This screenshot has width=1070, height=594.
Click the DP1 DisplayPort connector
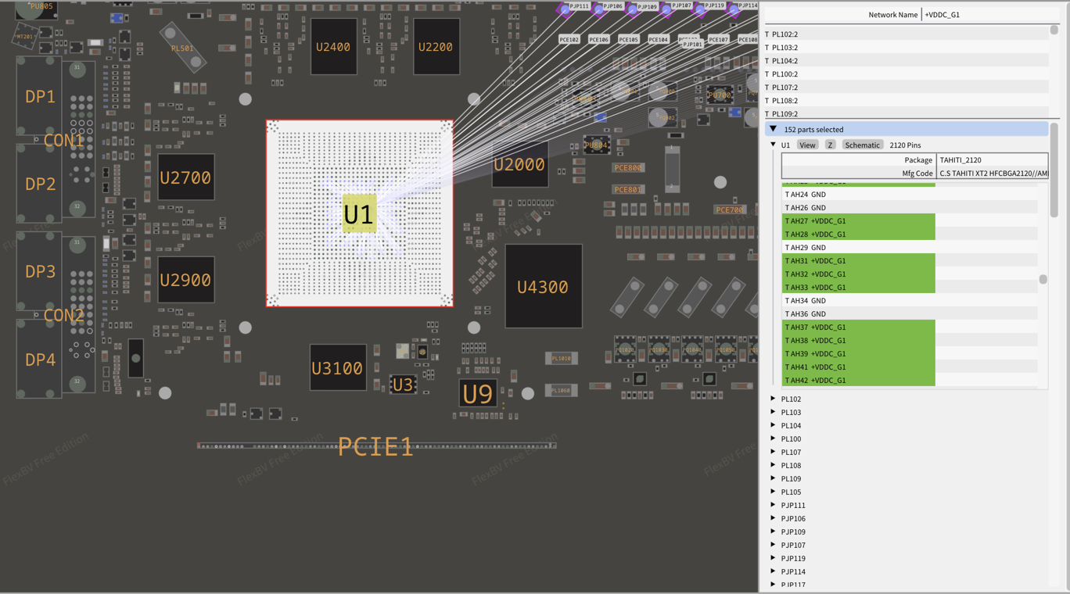pos(40,97)
